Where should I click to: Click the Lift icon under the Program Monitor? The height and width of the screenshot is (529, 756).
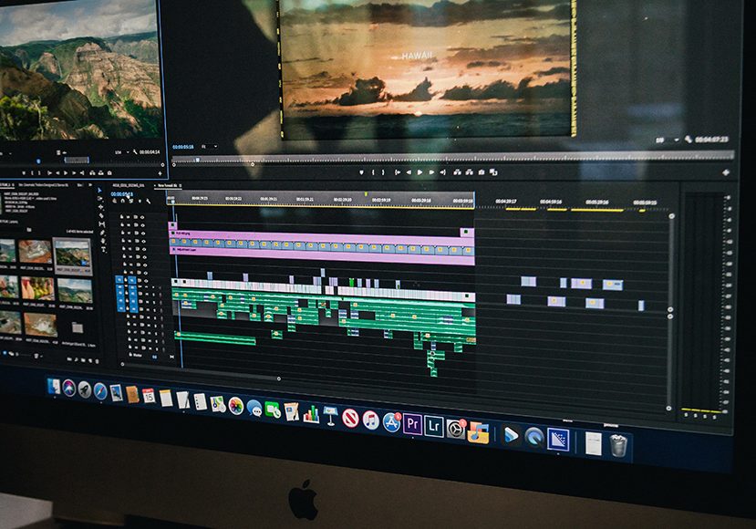[458, 172]
